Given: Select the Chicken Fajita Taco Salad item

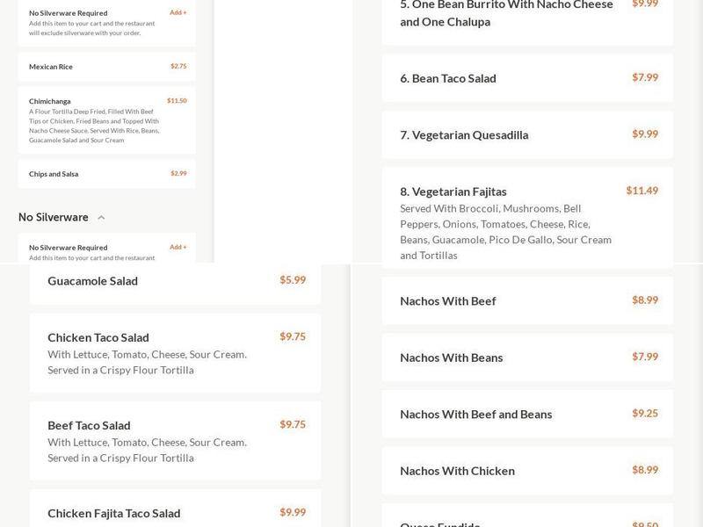Looking at the screenshot, I should tap(176, 513).
